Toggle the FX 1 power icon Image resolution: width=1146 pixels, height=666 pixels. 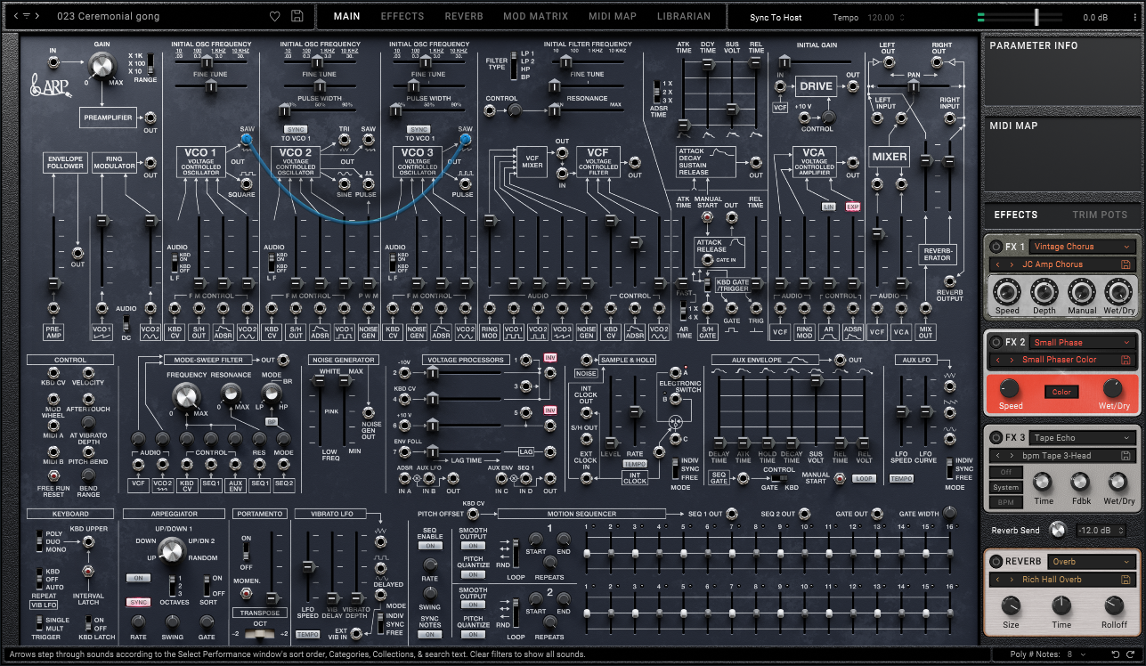pos(995,247)
